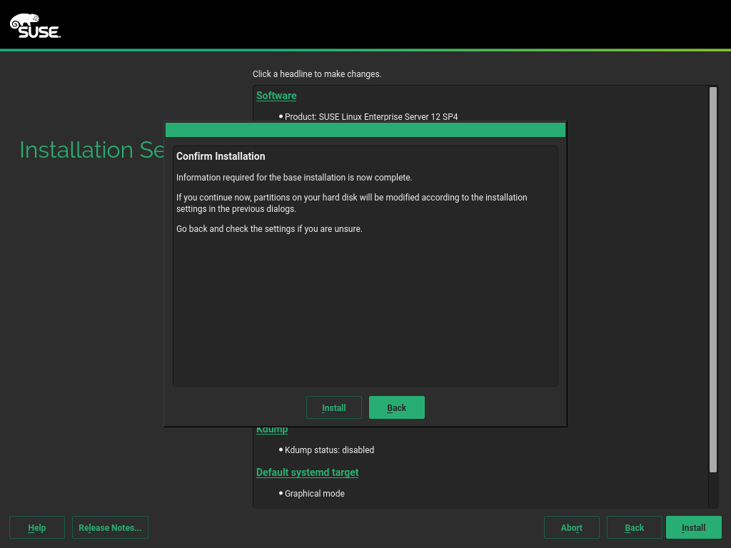Click the green dialog title bar
This screenshot has width=731, height=548.
point(365,130)
